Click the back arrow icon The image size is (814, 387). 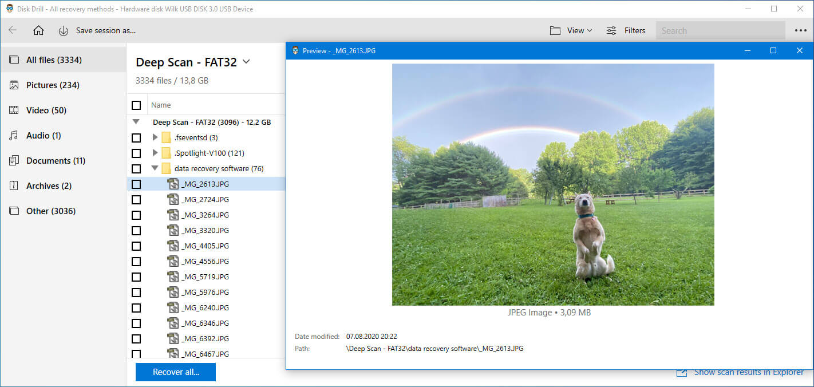click(13, 31)
